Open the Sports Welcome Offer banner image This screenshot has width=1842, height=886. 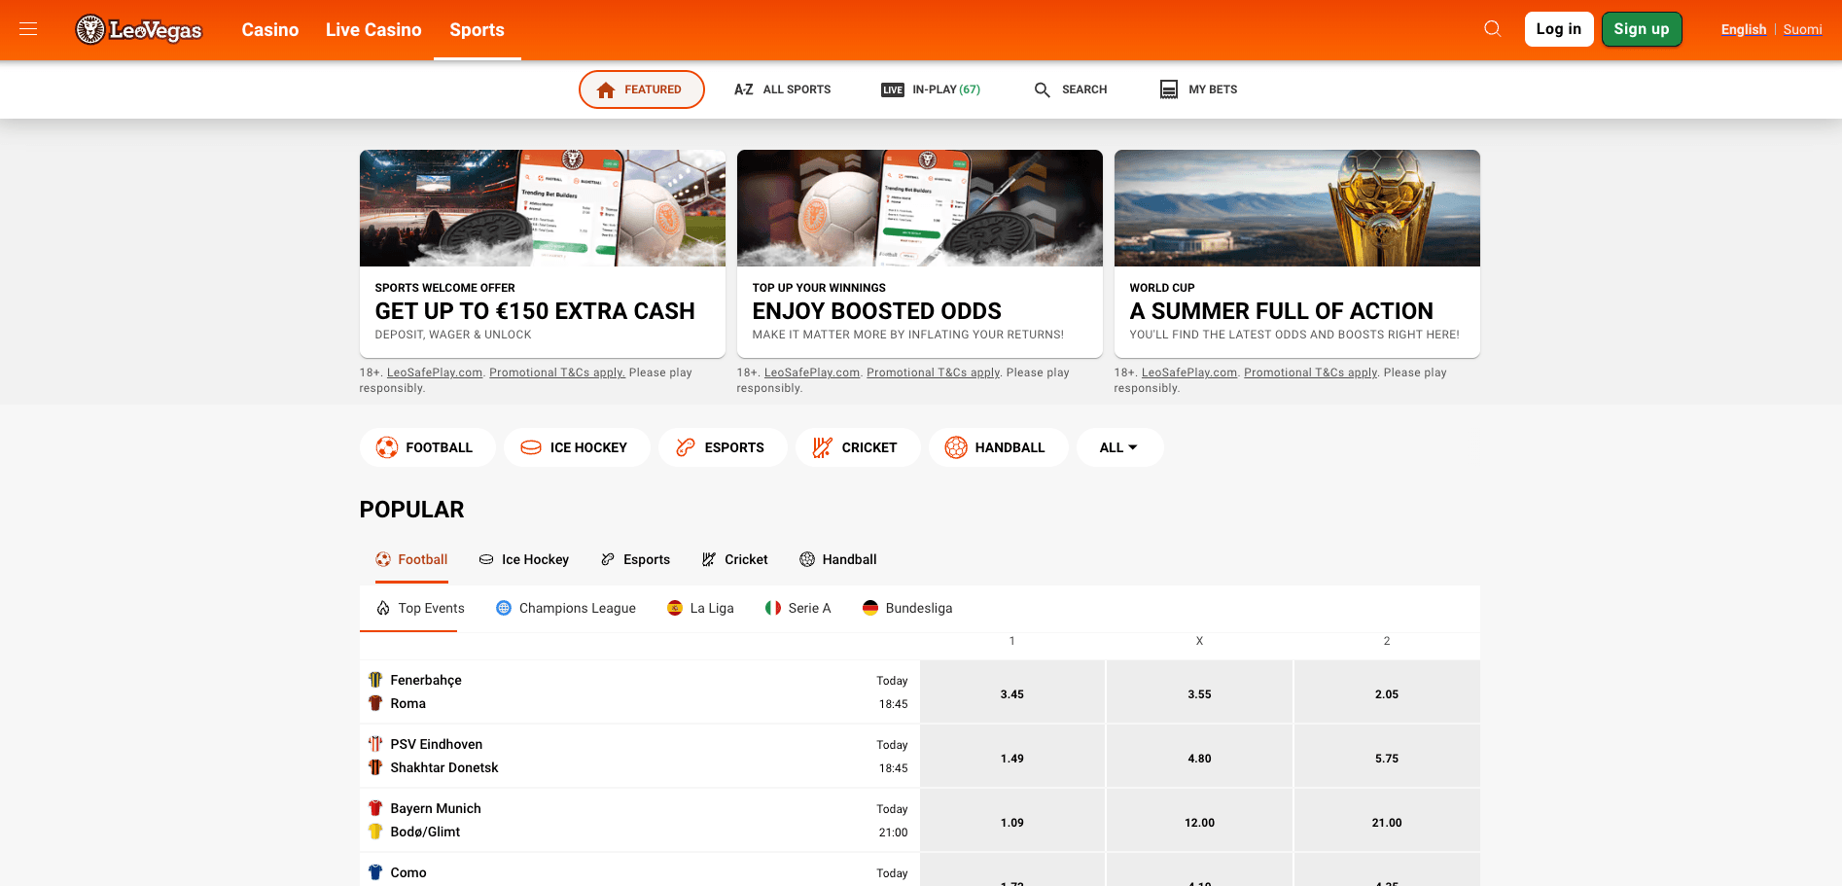coord(542,208)
